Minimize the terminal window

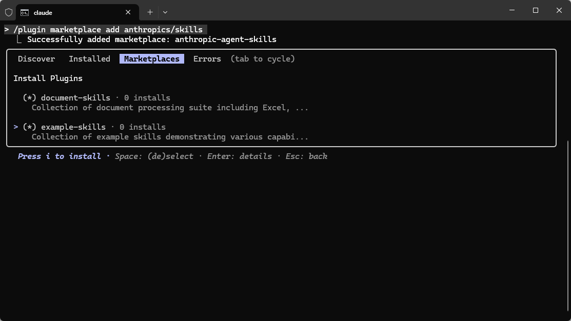(512, 10)
